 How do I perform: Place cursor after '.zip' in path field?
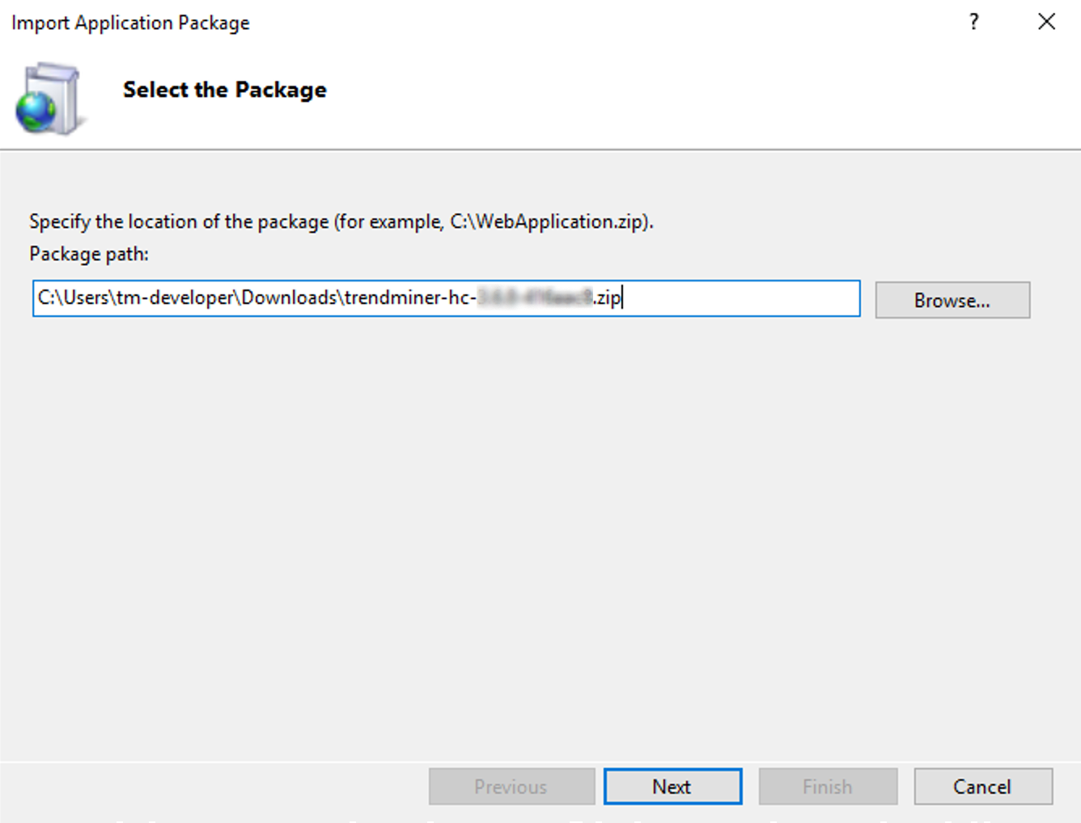pyautogui.click(x=622, y=298)
